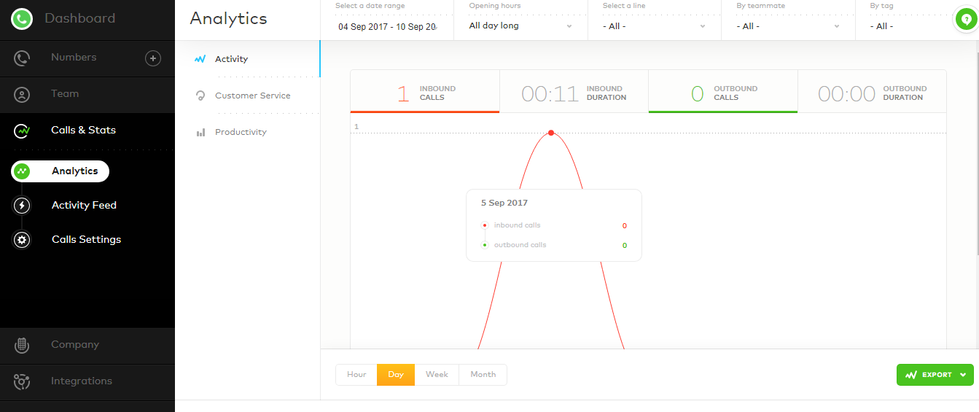Open the By teammate dropdown
Viewport: 979px width, 412px height.
pos(788,26)
